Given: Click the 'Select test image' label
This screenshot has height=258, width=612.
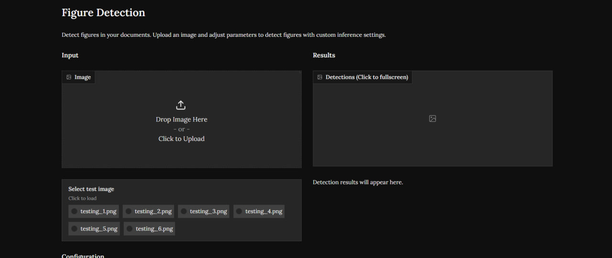Looking at the screenshot, I should (x=91, y=189).
